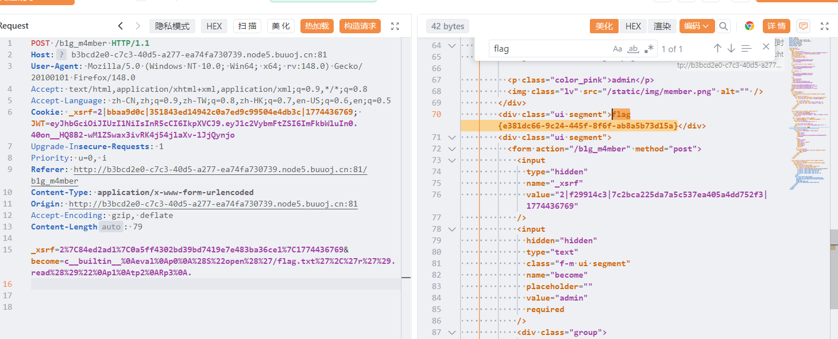The height and width of the screenshot is (339, 838).
Task: Switch the response to the 渲染 render view
Action: pos(662,26)
